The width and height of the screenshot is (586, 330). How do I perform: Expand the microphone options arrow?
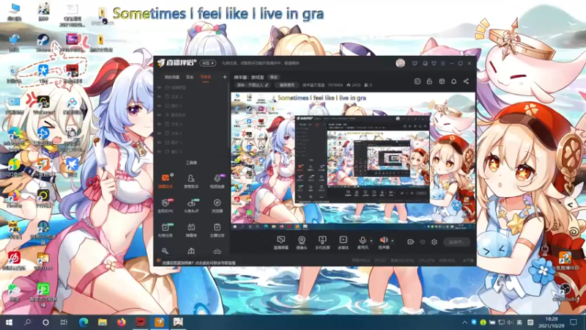pos(371,241)
